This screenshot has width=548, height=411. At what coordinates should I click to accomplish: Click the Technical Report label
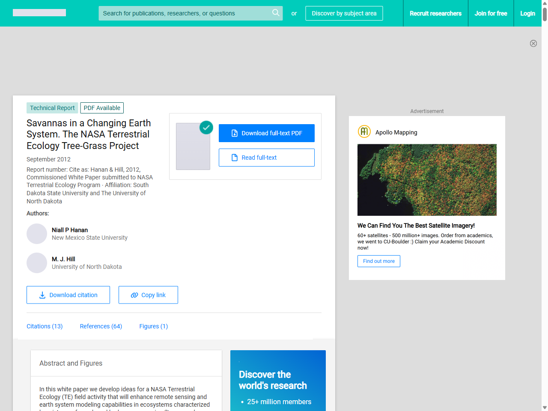tap(52, 108)
